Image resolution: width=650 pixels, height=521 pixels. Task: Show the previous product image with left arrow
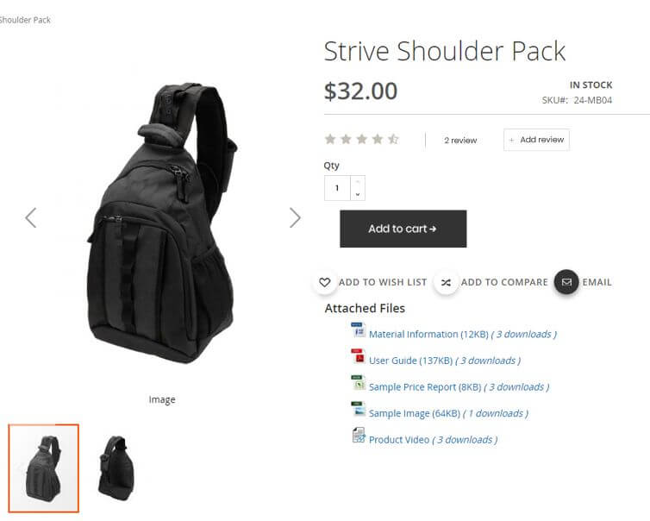pyautogui.click(x=31, y=217)
